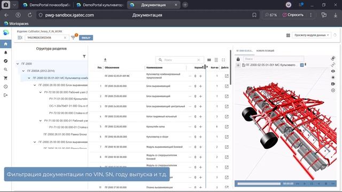
Task: Open the compass navigation icon in sidebar
Action: [x=6, y=61]
